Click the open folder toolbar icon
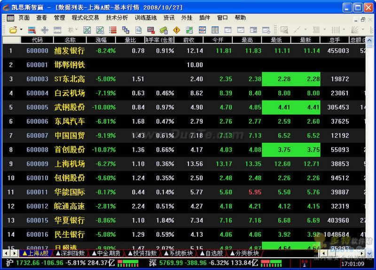Viewport: 376px width, 270px height. click(13, 30)
